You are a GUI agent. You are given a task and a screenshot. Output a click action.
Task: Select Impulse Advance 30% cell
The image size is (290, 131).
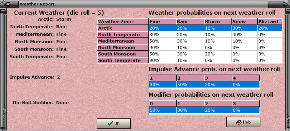(x=163, y=85)
